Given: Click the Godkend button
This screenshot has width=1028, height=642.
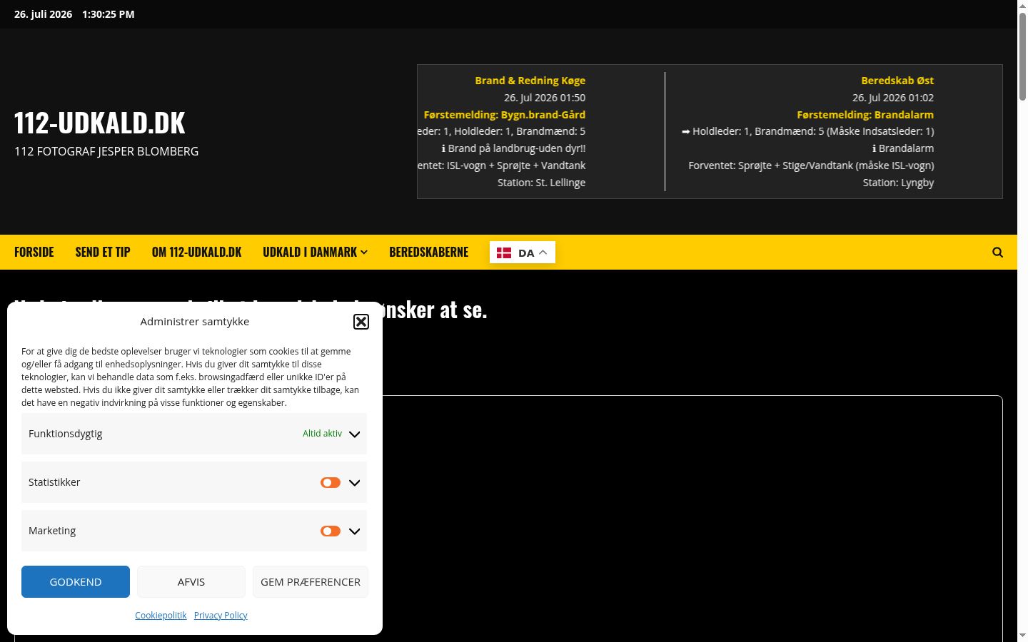Looking at the screenshot, I should pos(76,582).
